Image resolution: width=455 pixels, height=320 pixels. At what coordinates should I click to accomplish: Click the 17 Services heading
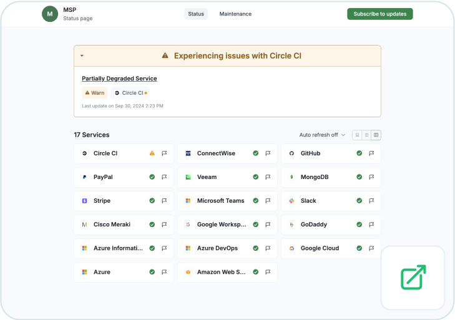point(92,135)
